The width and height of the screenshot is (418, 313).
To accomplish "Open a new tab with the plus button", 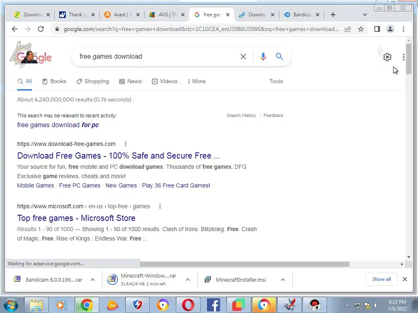I will pos(333,15).
